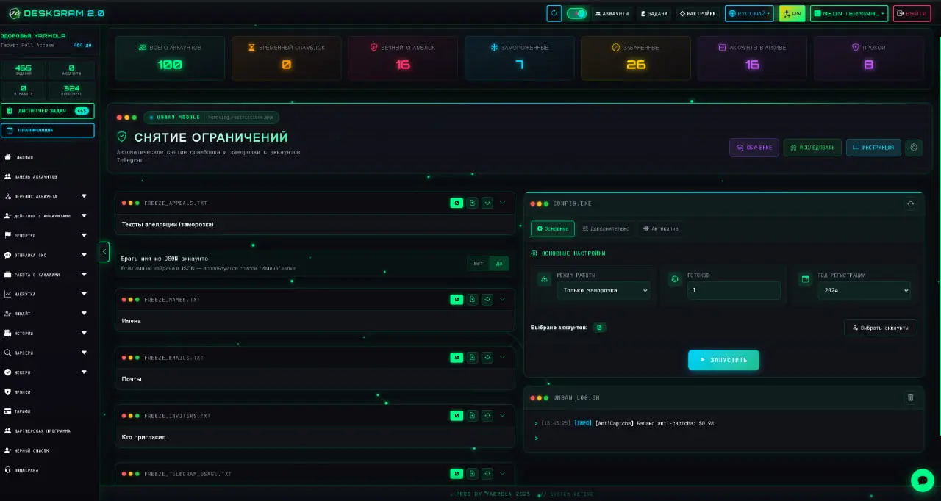Click reset icon in CONFIG.EXE header
Image resolution: width=941 pixels, height=501 pixels.
point(911,203)
